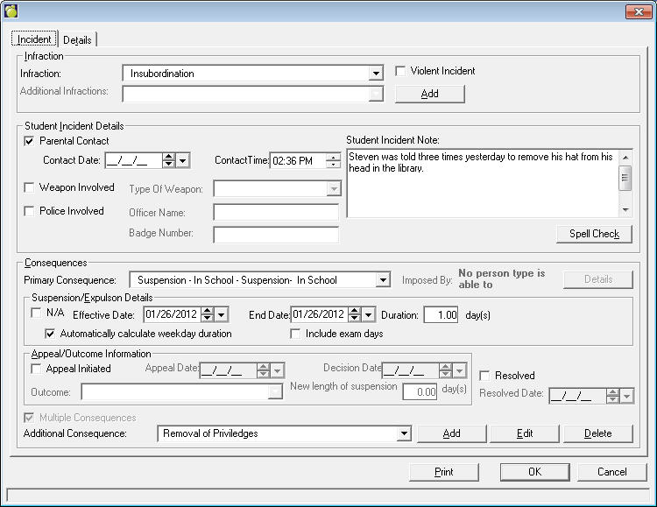The image size is (657, 507).
Task: Click into the Officer Name field
Action: pos(276,213)
